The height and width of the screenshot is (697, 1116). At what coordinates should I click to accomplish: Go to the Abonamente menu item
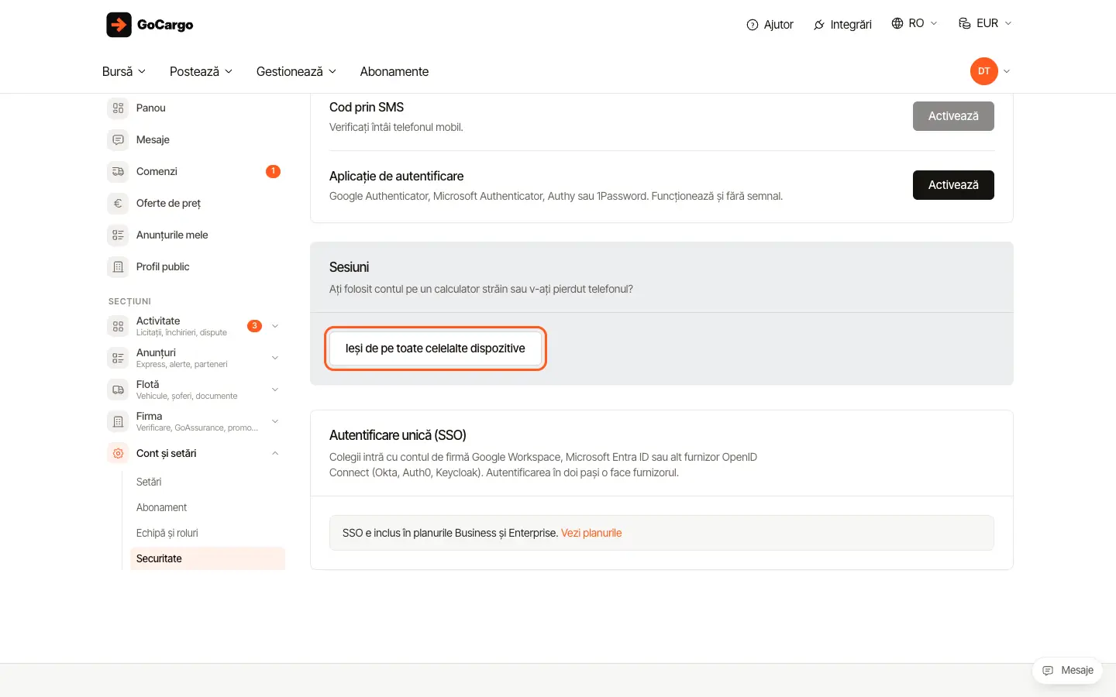tap(394, 71)
